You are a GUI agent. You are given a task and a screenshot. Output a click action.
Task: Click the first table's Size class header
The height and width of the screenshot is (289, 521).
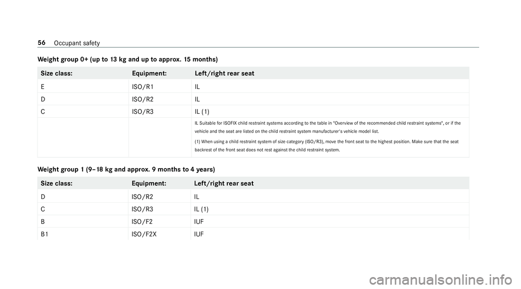coord(56,73)
